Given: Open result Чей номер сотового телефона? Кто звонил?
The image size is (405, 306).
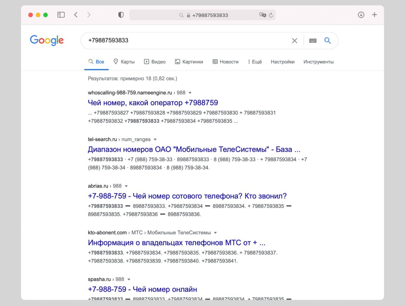Looking at the screenshot, I should (x=187, y=196).
